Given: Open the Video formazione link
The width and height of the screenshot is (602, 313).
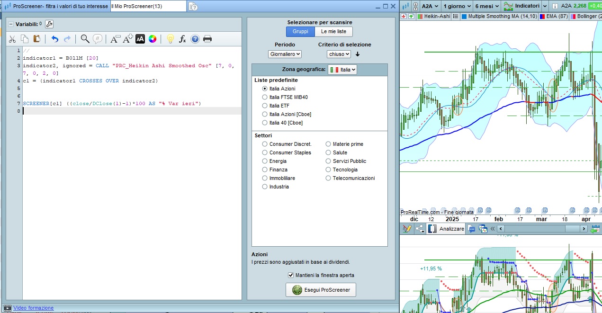Looking at the screenshot, I should coord(33,308).
